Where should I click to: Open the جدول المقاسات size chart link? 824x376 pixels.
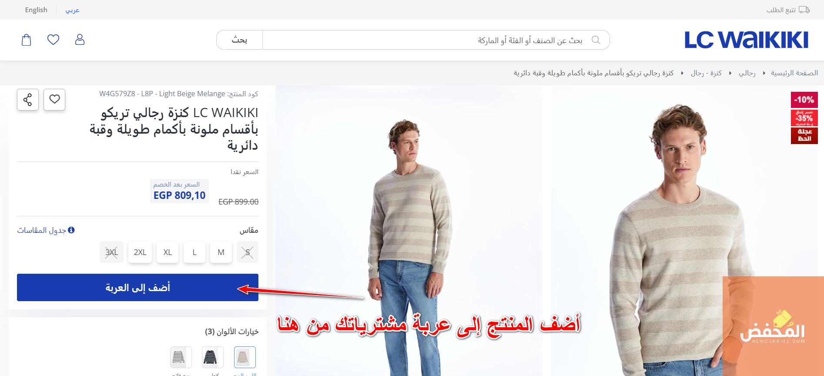click(46, 230)
